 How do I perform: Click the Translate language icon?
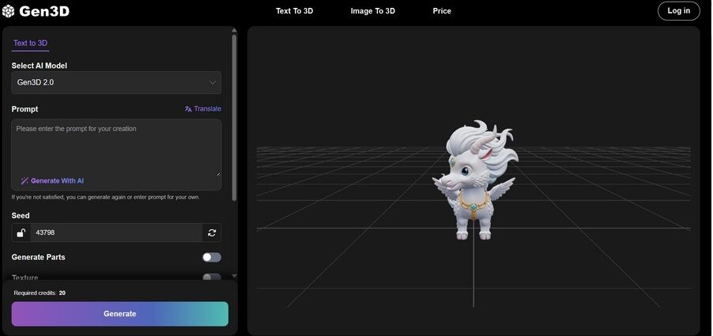point(188,109)
